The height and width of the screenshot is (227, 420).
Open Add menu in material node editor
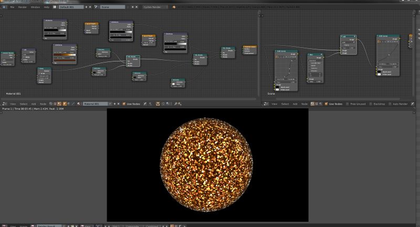pyautogui.click(x=34, y=104)
